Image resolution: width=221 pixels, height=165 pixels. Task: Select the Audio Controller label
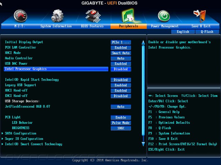19,58
